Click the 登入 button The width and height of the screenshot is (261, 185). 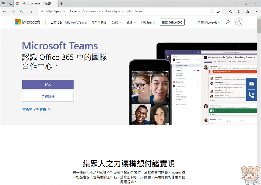[48, 84]
